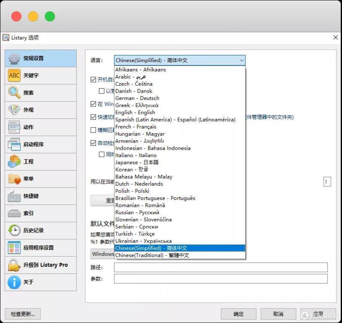Click the red macOS close circle

(x=16, y=16)
